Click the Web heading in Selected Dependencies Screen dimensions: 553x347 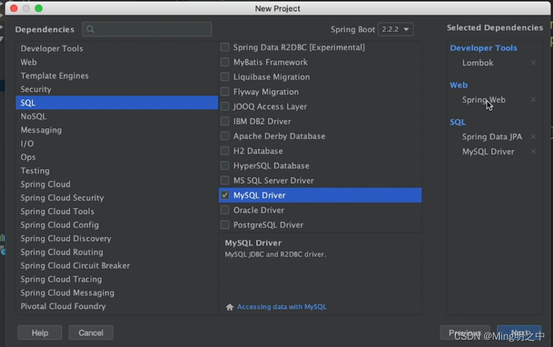coord(458,85)
